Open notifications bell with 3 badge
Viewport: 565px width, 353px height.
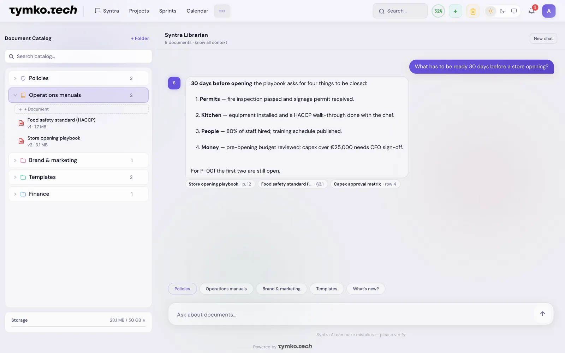(531, 11)
